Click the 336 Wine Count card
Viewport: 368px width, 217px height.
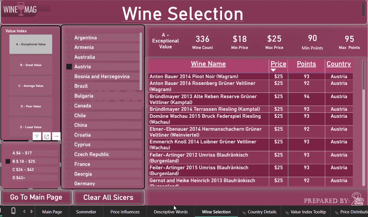point(202,42)
